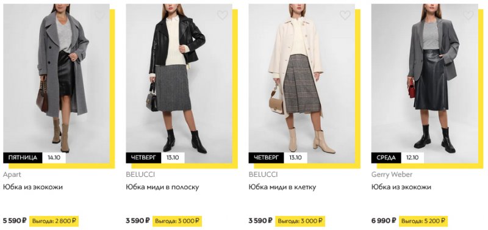The width and height of the screenshot is (488, 230).
Task: Click the 'Выгода: 5 200 ₽' discount label
Action: (423, 221)
